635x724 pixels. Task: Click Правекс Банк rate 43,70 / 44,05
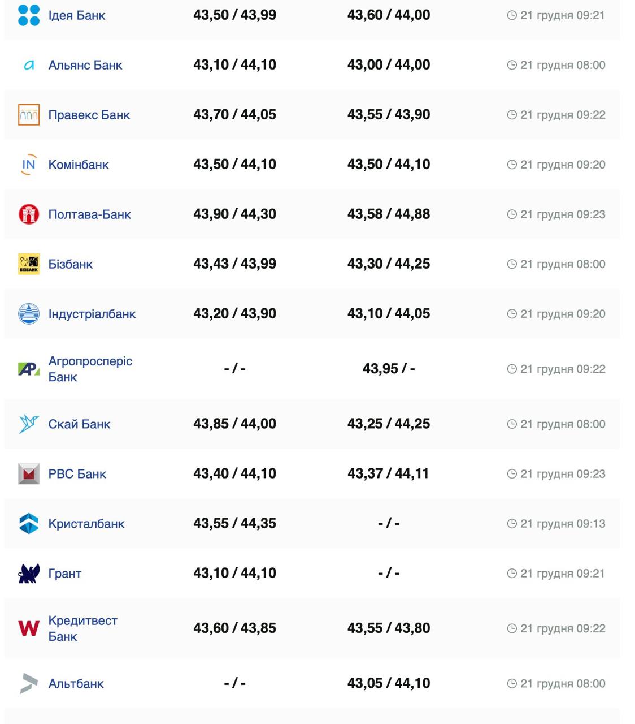point(234,115)
